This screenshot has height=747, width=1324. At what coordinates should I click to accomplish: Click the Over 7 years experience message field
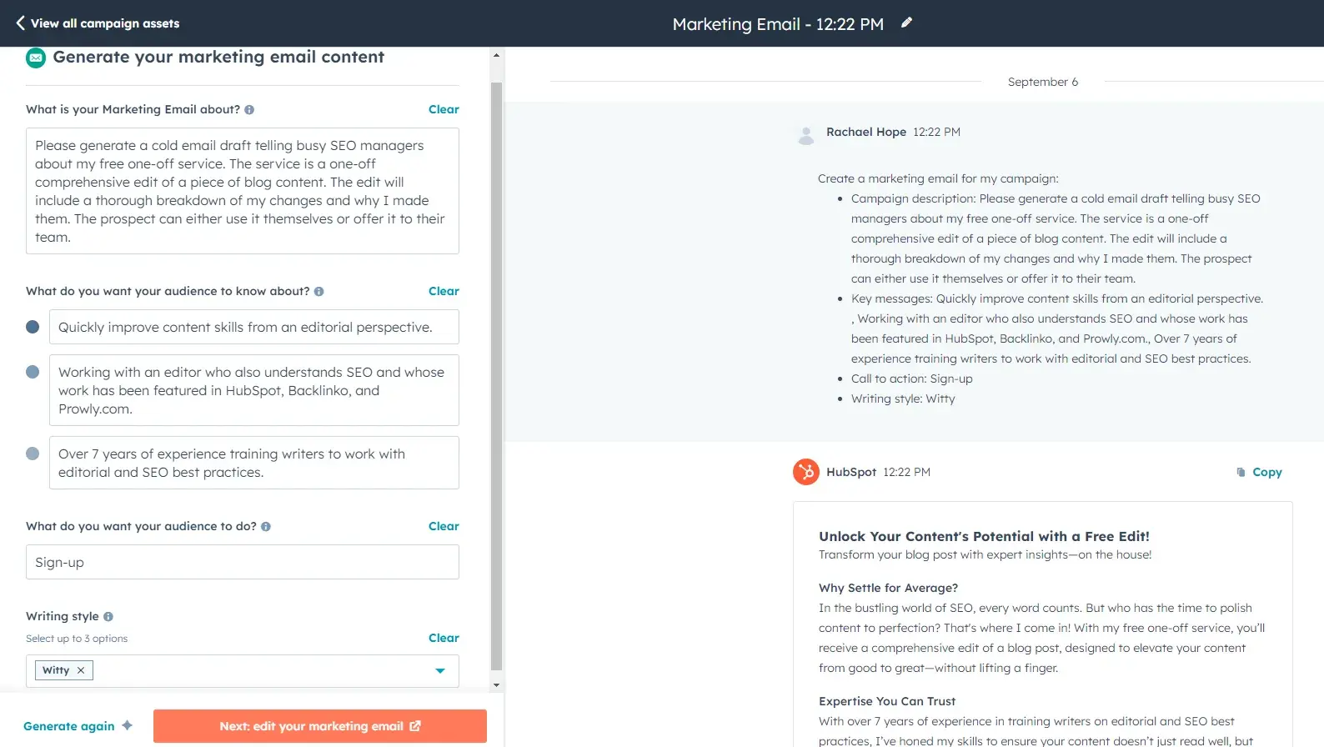pyautogui.click(x=253, y=464)
